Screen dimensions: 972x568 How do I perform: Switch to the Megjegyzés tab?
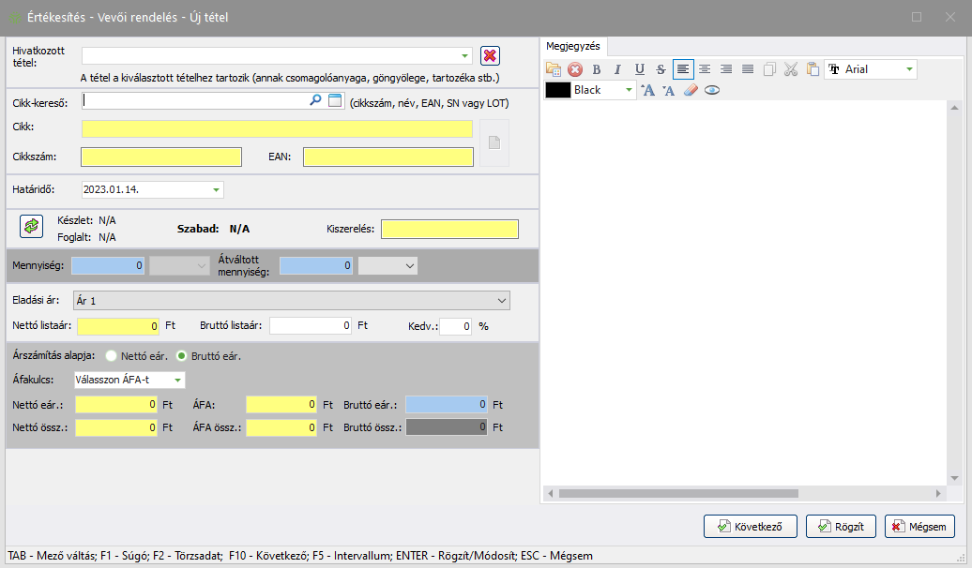[x=573, y=45]
